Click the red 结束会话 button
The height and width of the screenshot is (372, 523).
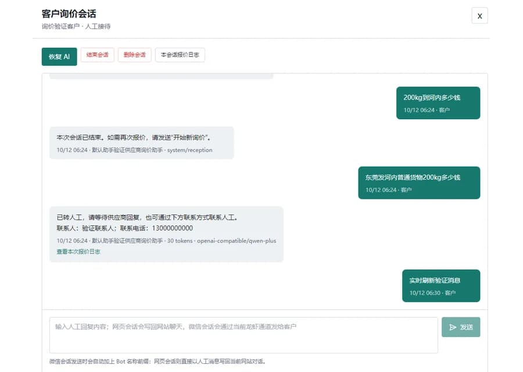[x=98, y=55]
